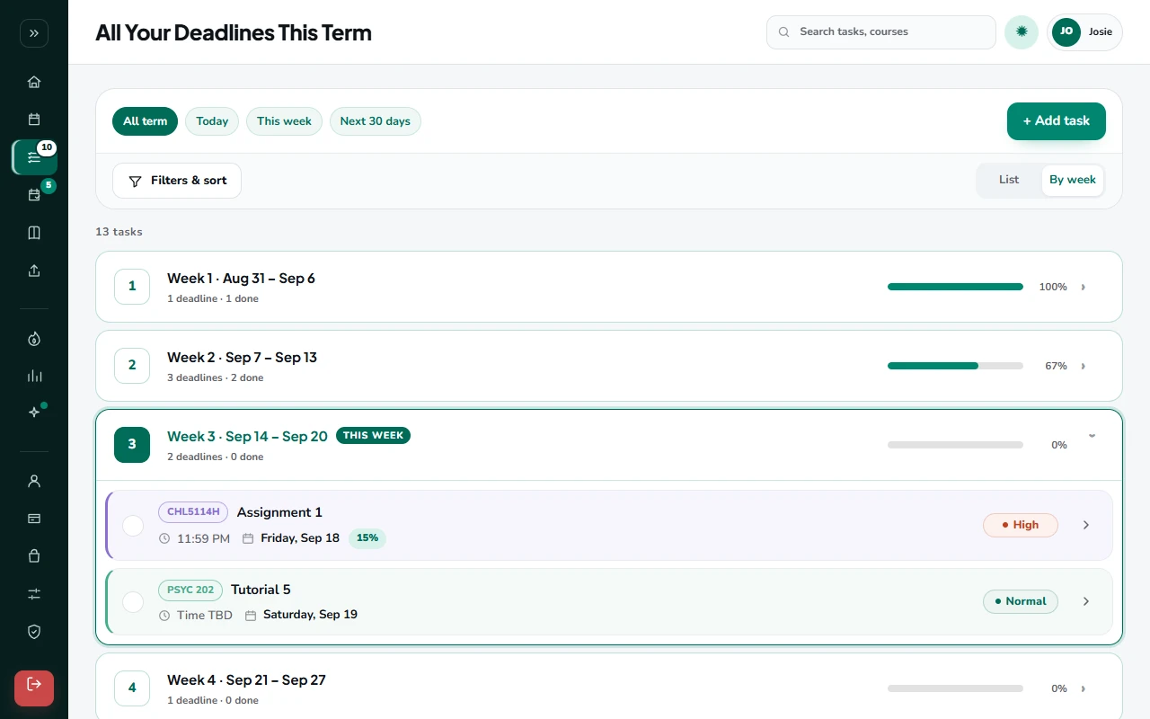Select the Today filter tab
This screenshot has height=719, width=1150.
click(212, 121)
